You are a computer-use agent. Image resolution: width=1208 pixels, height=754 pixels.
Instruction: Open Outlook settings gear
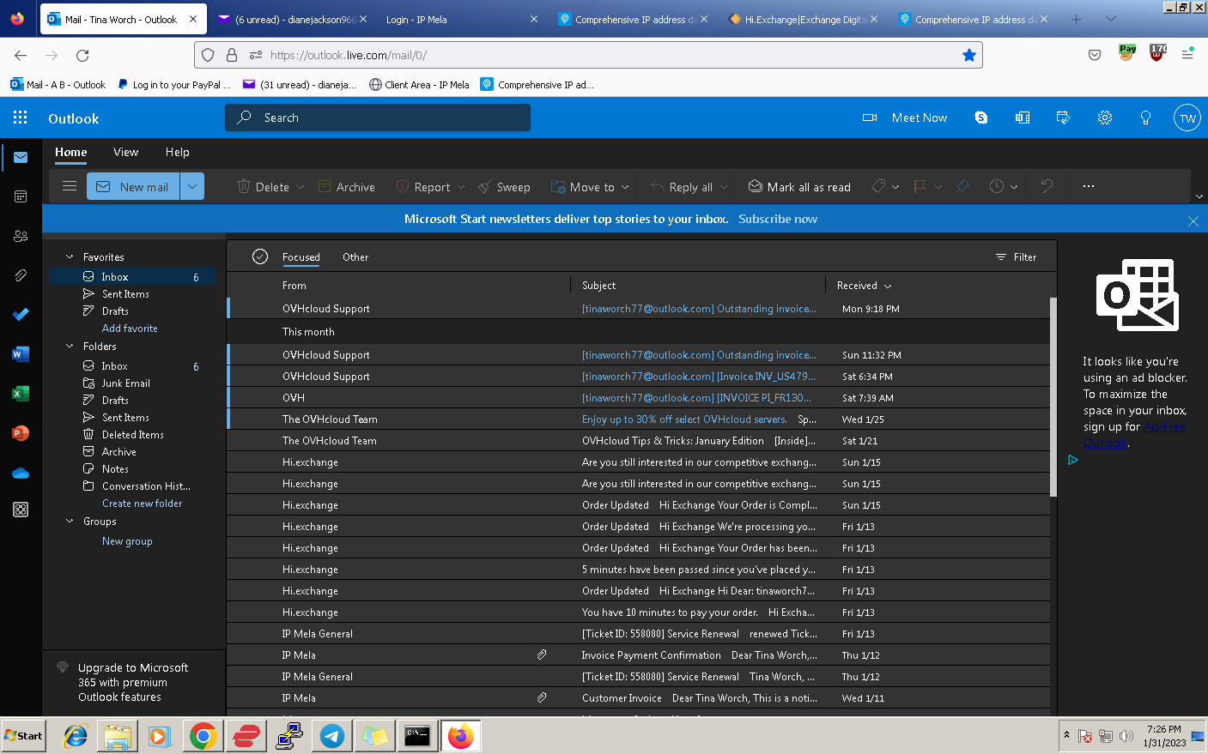(1105, 118)
